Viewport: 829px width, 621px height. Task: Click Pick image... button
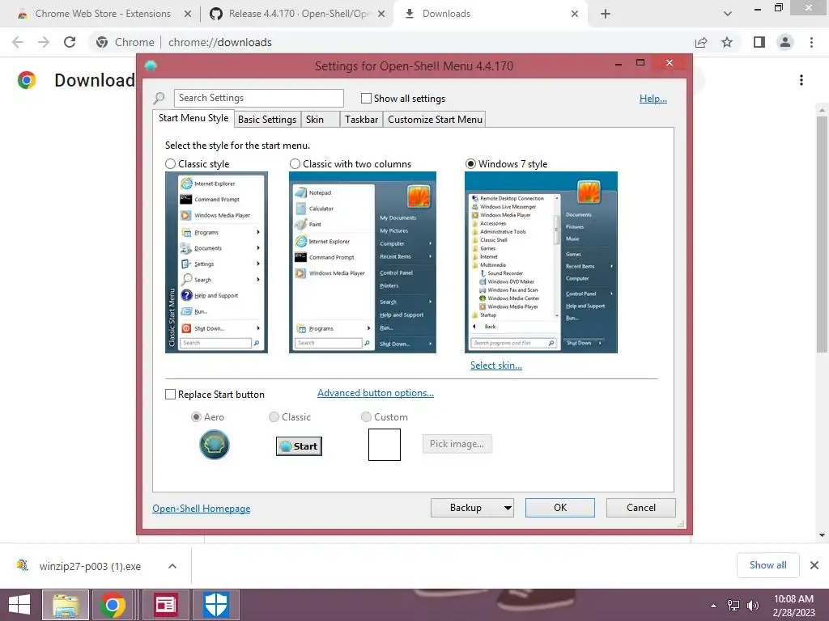point(457,444)
